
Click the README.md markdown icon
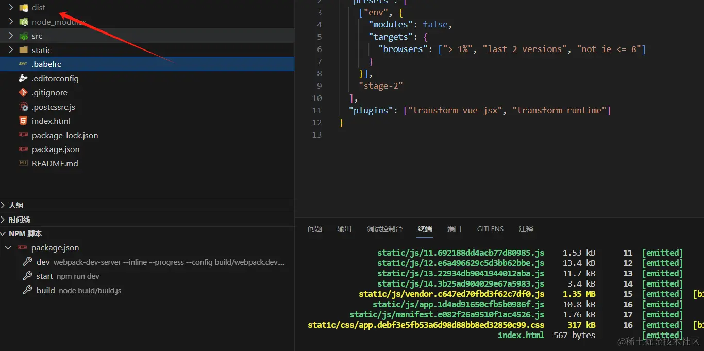pyautogui.click(x=23, y=163)
